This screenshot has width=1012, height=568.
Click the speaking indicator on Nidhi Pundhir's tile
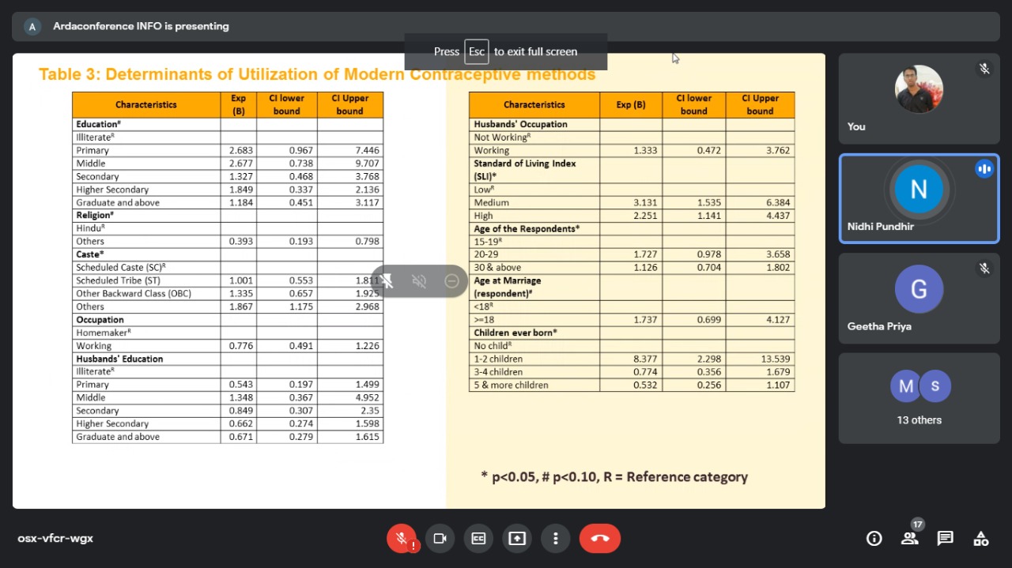tap(984, 169)
